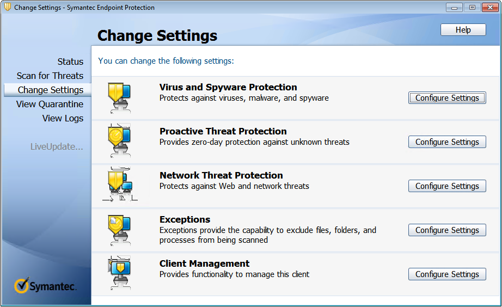Run LiveUpdate from the sidebar
This screenshot has width=502, height=307.
point(57,146)
